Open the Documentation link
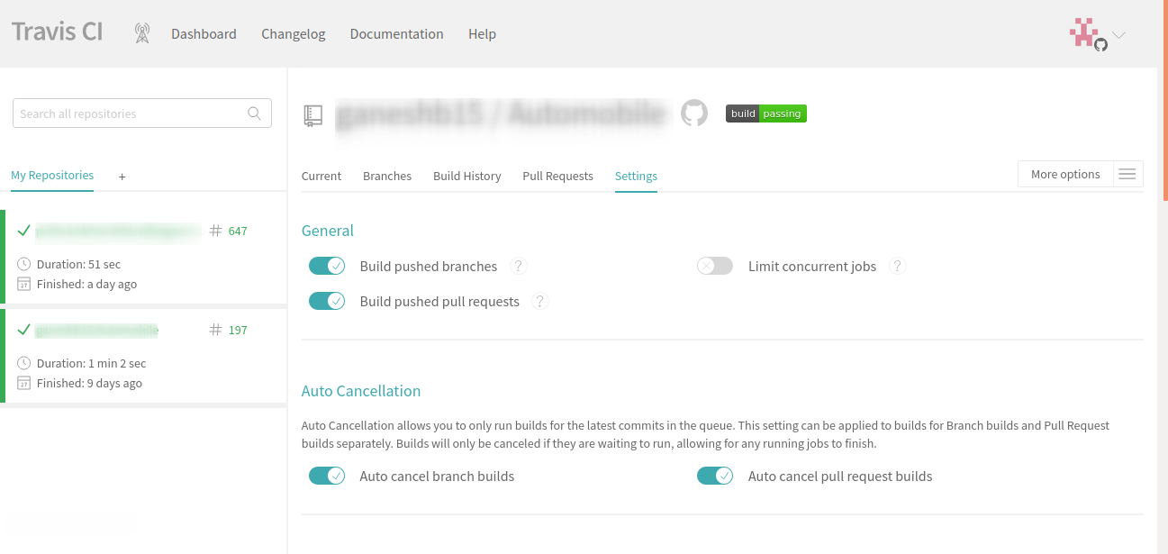 pyautogui.click(x=396, y=34)
